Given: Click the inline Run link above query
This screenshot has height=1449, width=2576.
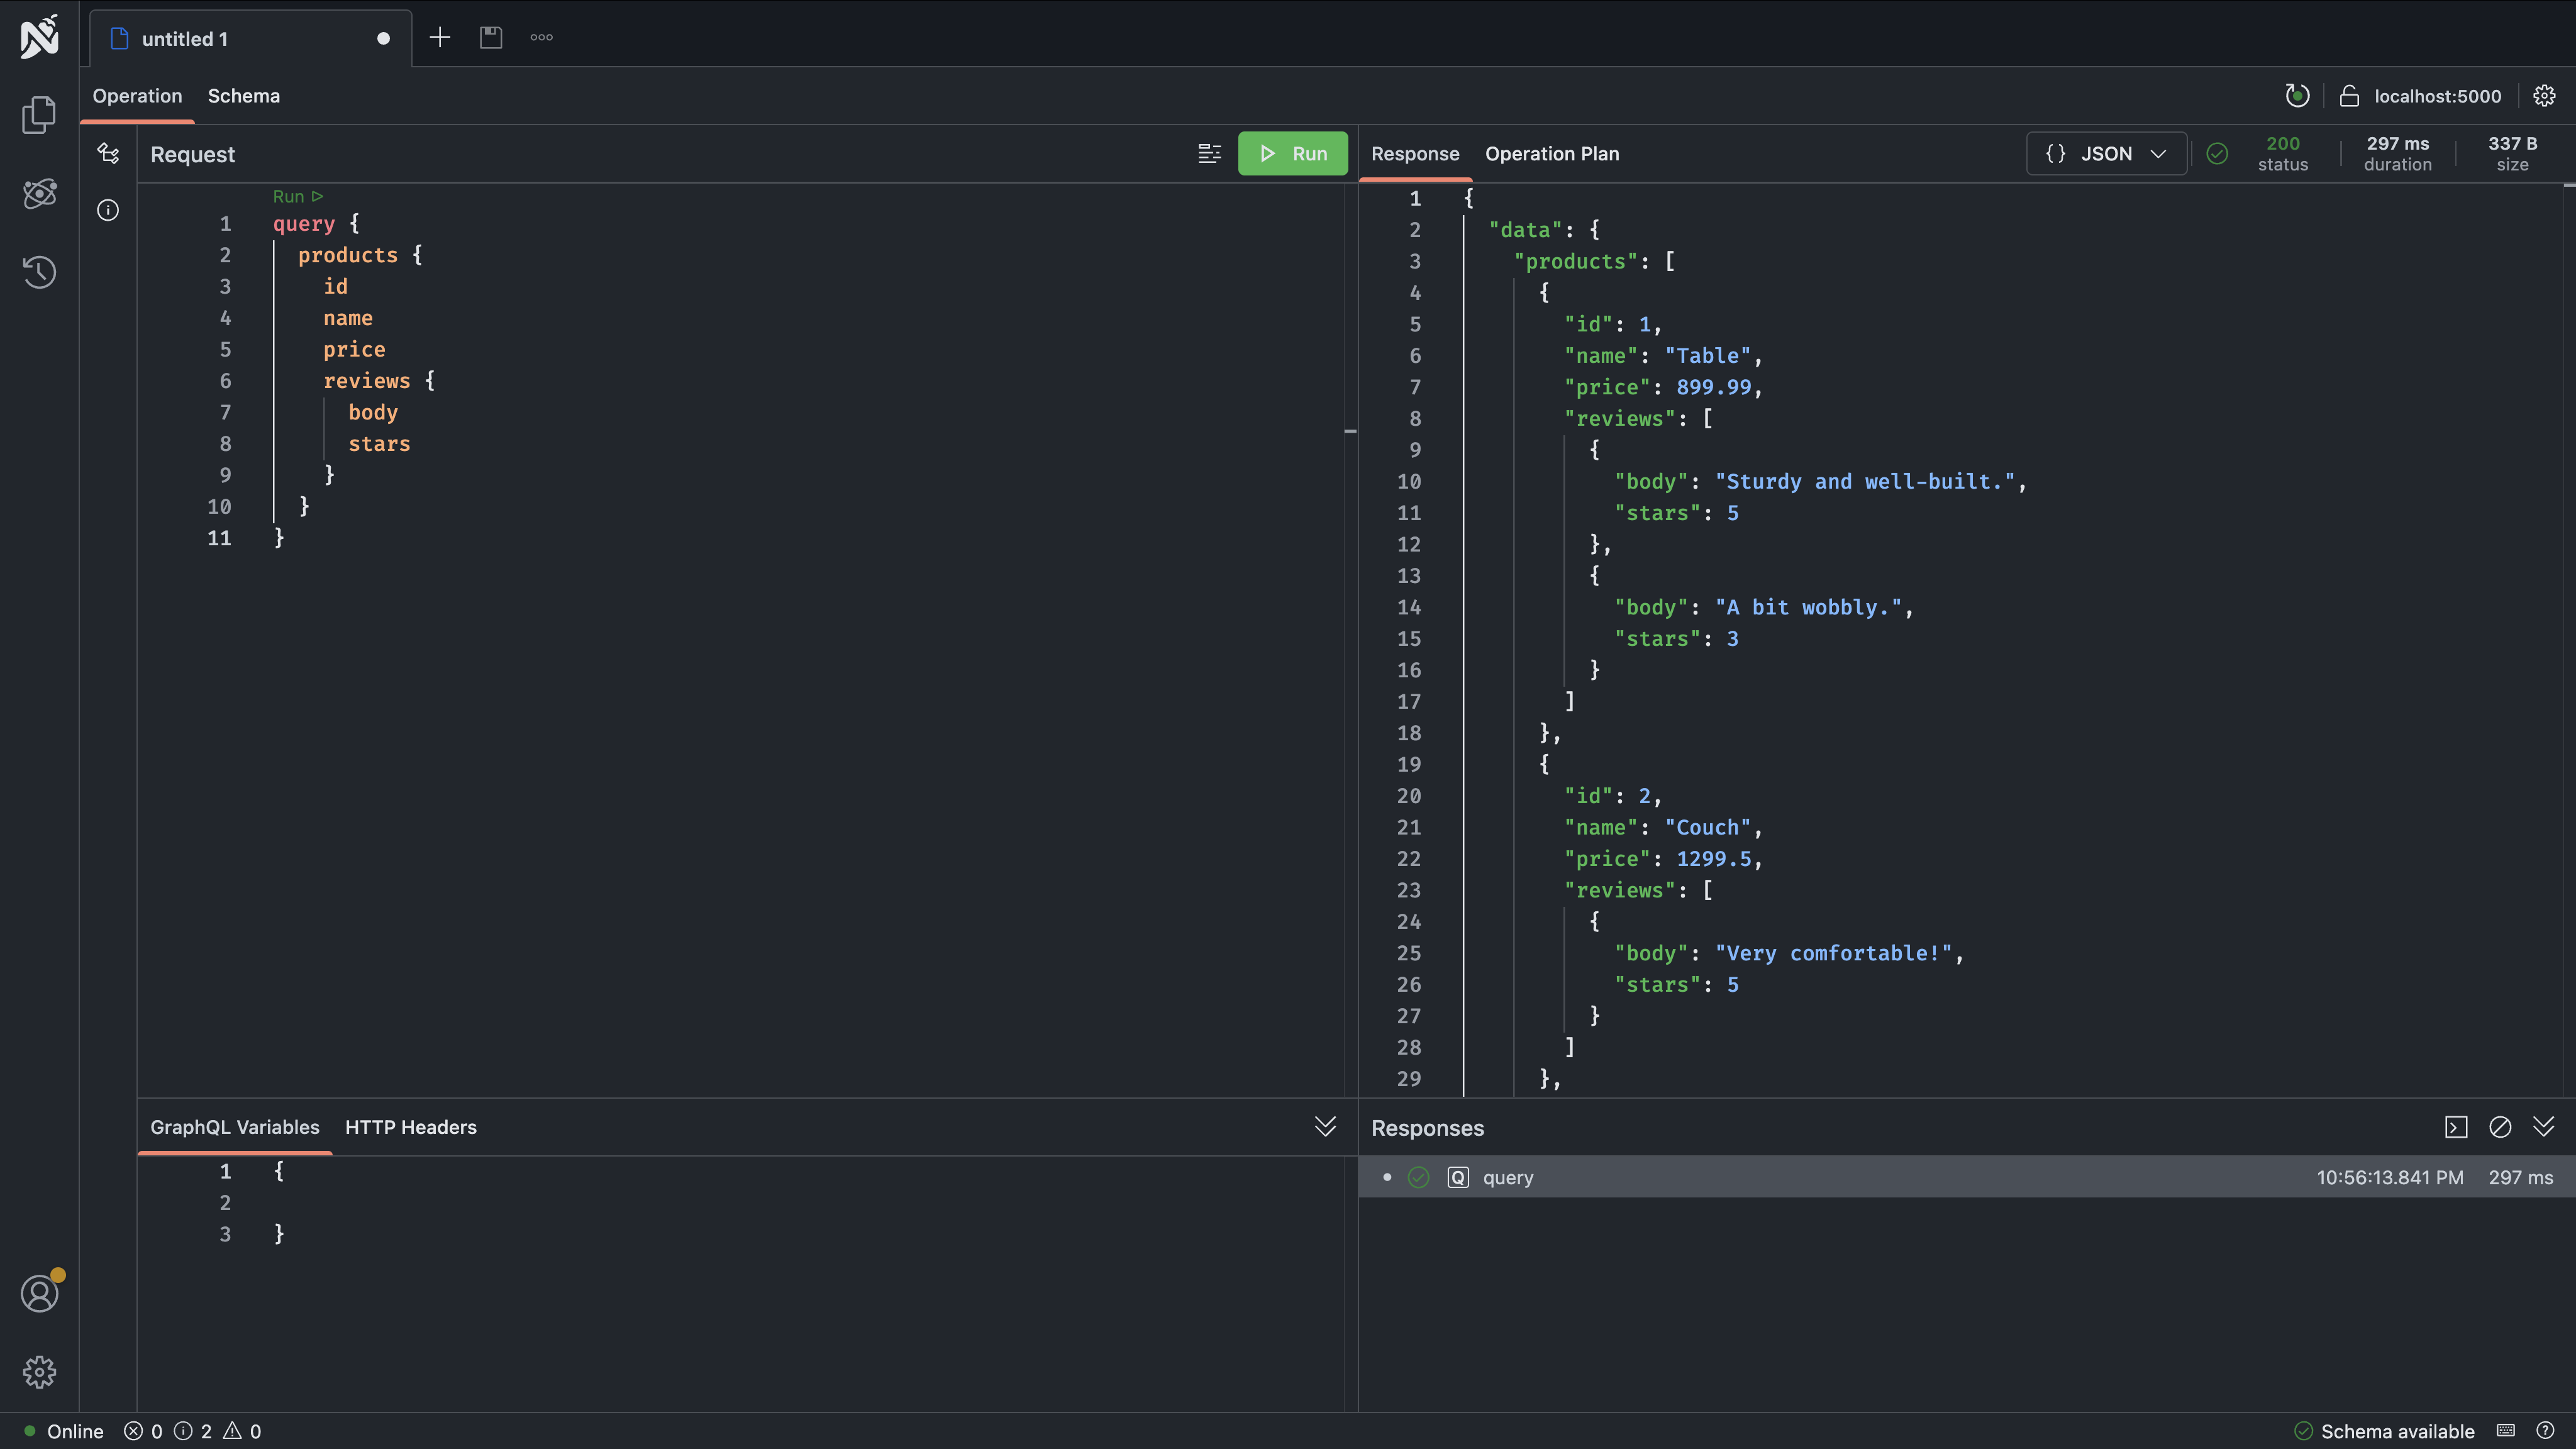Looking at the screenshot, I should [297, 196].
